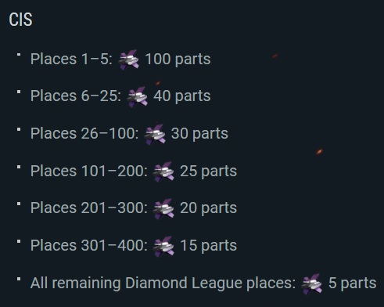Viewport: 384px width, 307px height.
Task: Click the tank parts icon for remaining Diamond League
Action: 312,284
